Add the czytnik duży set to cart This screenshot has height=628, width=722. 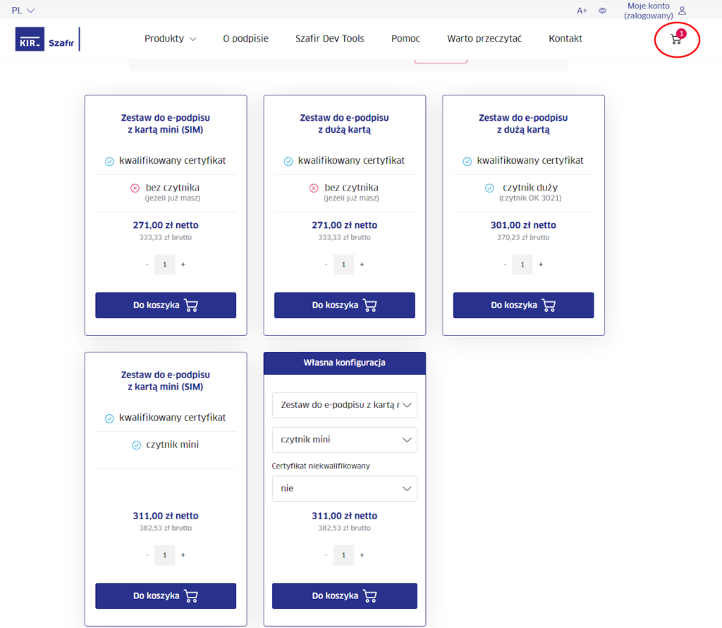point(523,306)
